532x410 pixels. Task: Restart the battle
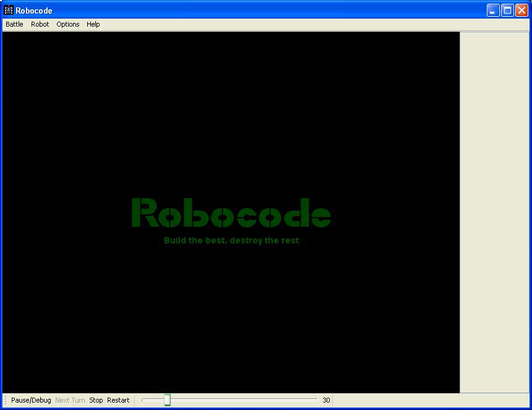coord(118,400)
